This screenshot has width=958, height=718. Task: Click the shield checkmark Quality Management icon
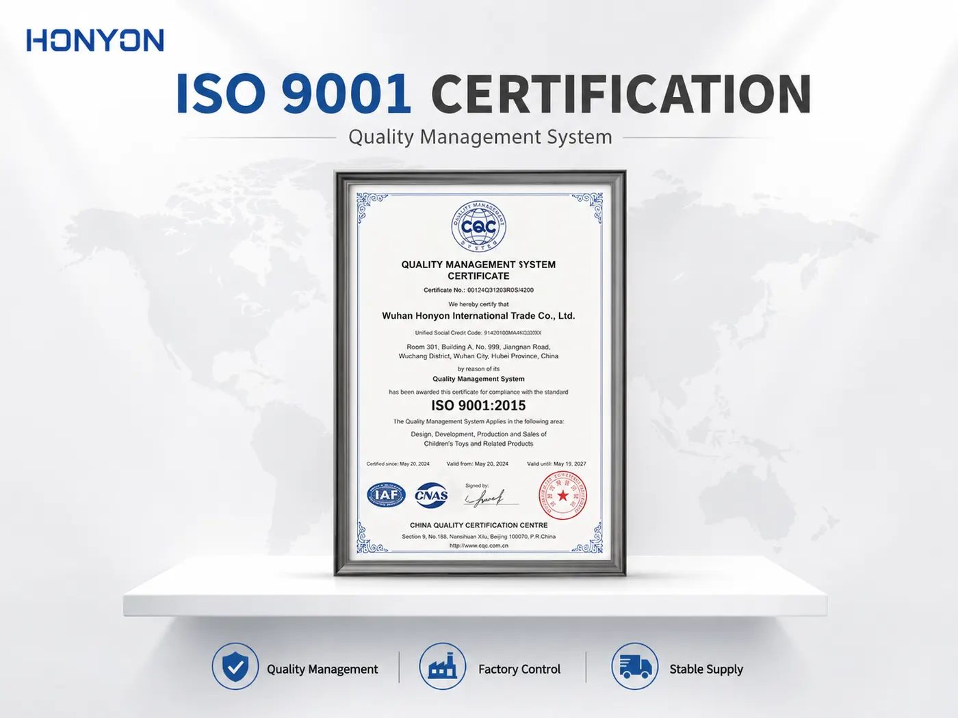[235, 666]
